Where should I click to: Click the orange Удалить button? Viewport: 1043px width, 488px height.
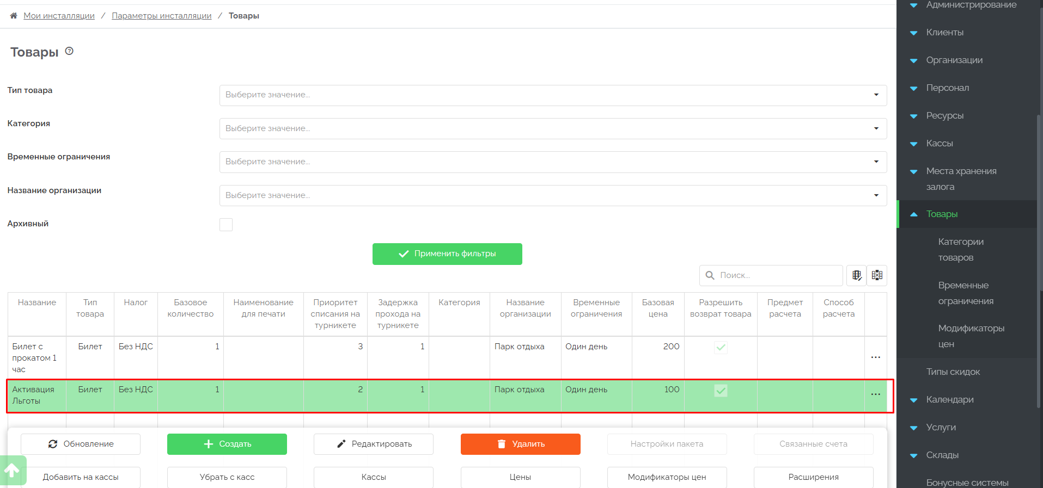pos(520,444)
